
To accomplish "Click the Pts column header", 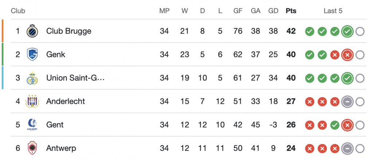I will (x=291, y=11).
